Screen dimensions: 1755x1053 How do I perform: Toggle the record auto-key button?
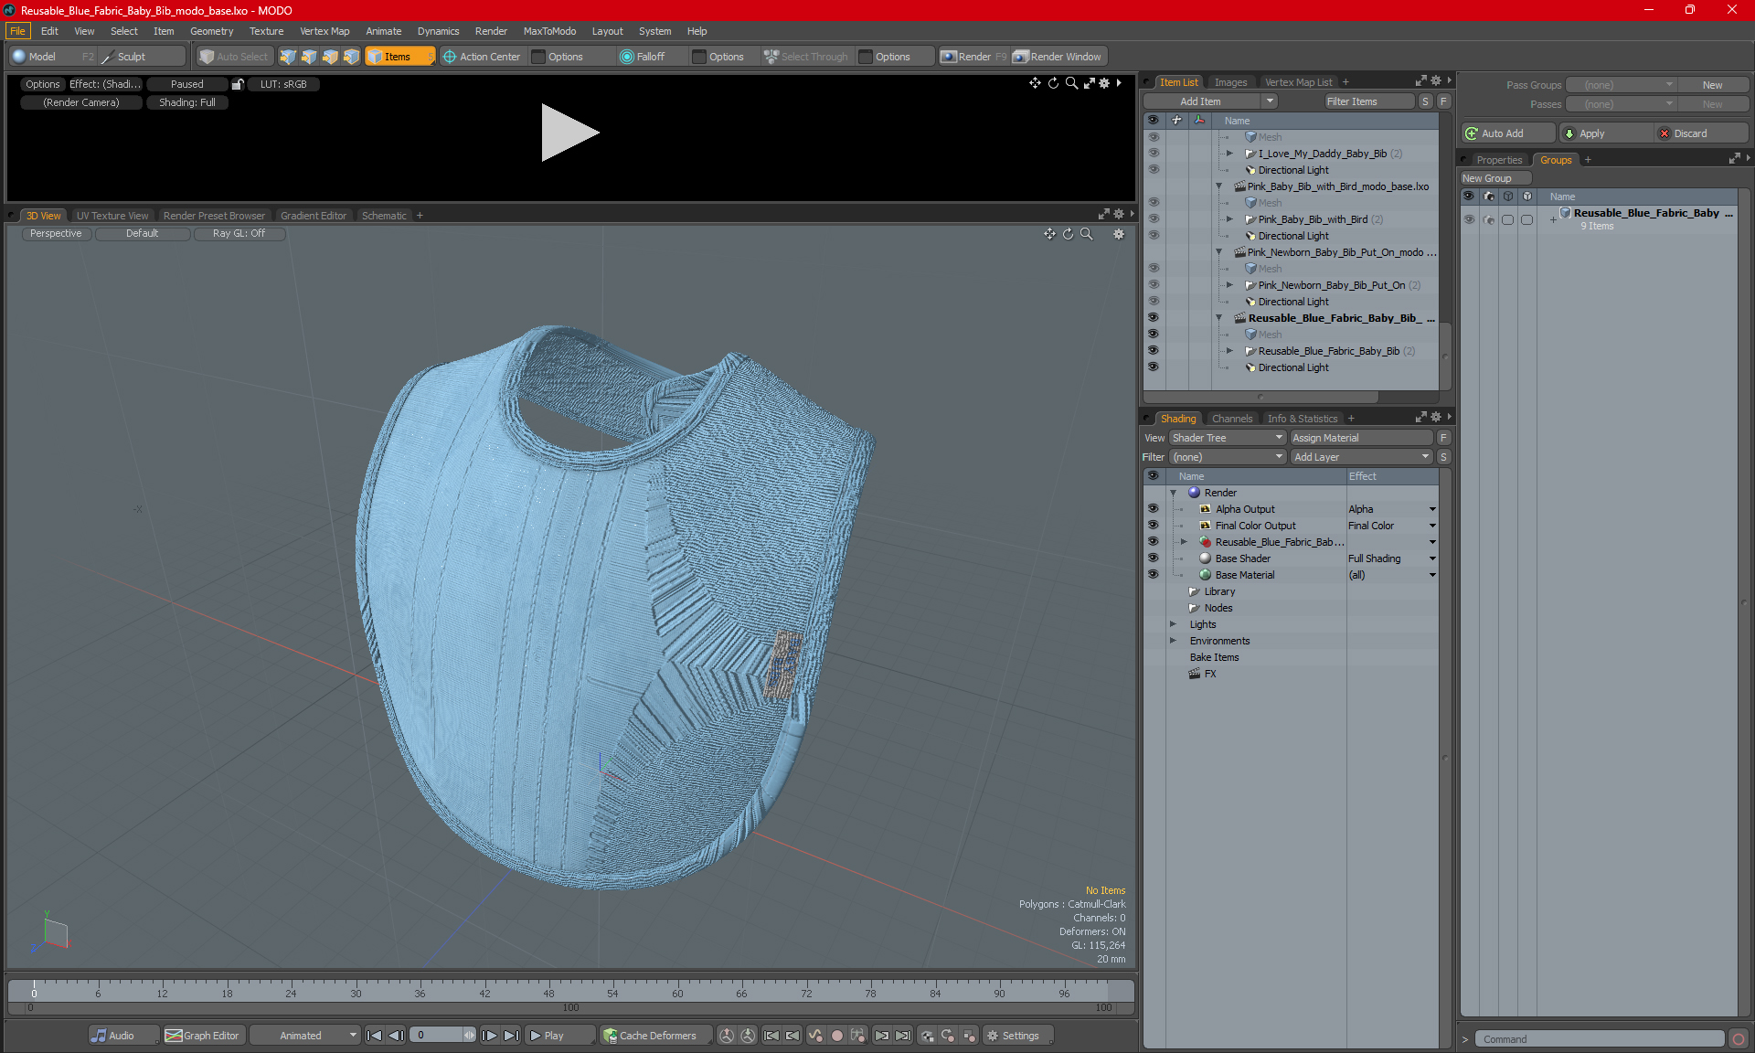836,1036
